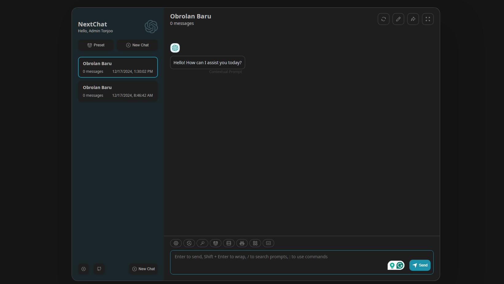Select the Obrolan Baru chat from 1:30:02 PM
The image size is (504, 284).
click(x=118, y=67)
